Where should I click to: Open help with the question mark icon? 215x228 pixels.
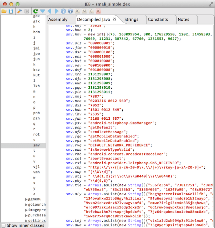(x=64, y=11)
